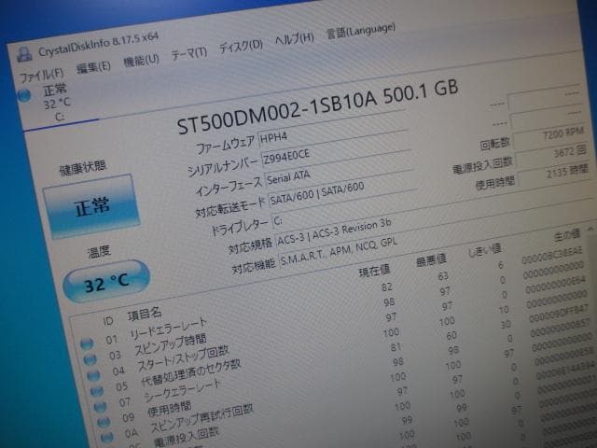Click the 温度 label
This screenshot has height=448, width=597.
point(99,252)
